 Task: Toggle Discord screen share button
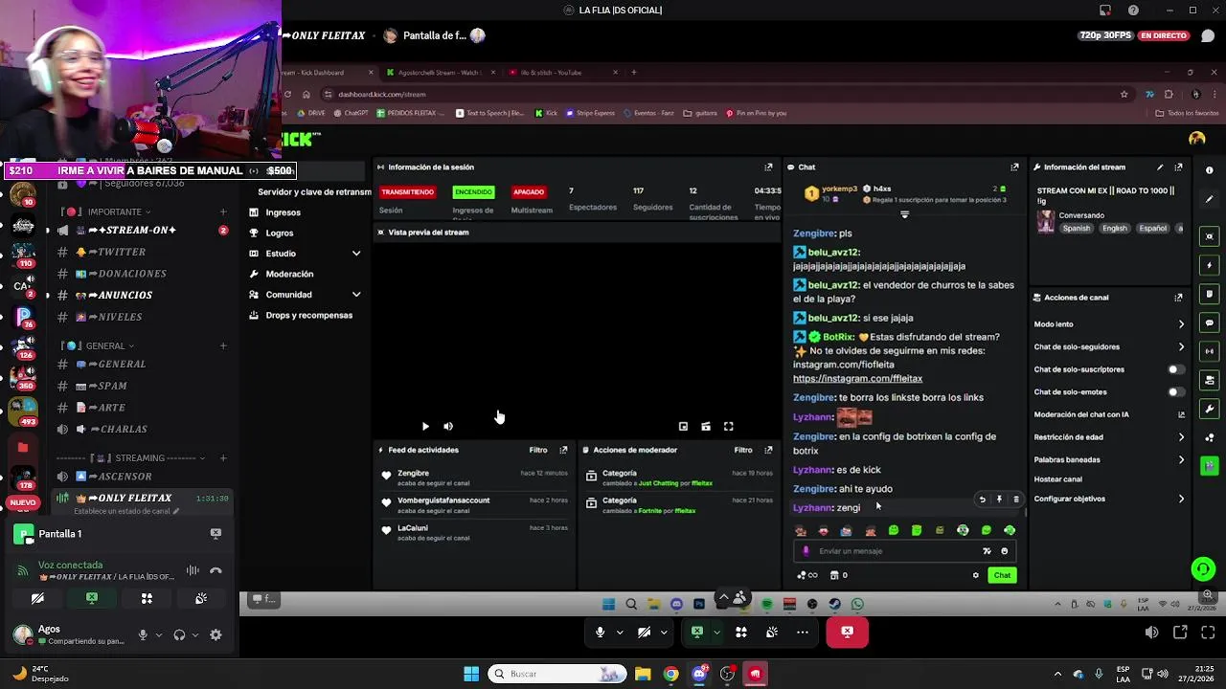(x=92, y=598)
